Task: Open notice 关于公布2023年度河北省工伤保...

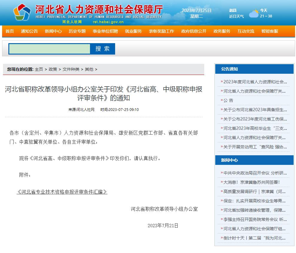Action: (x=255, y=119)
